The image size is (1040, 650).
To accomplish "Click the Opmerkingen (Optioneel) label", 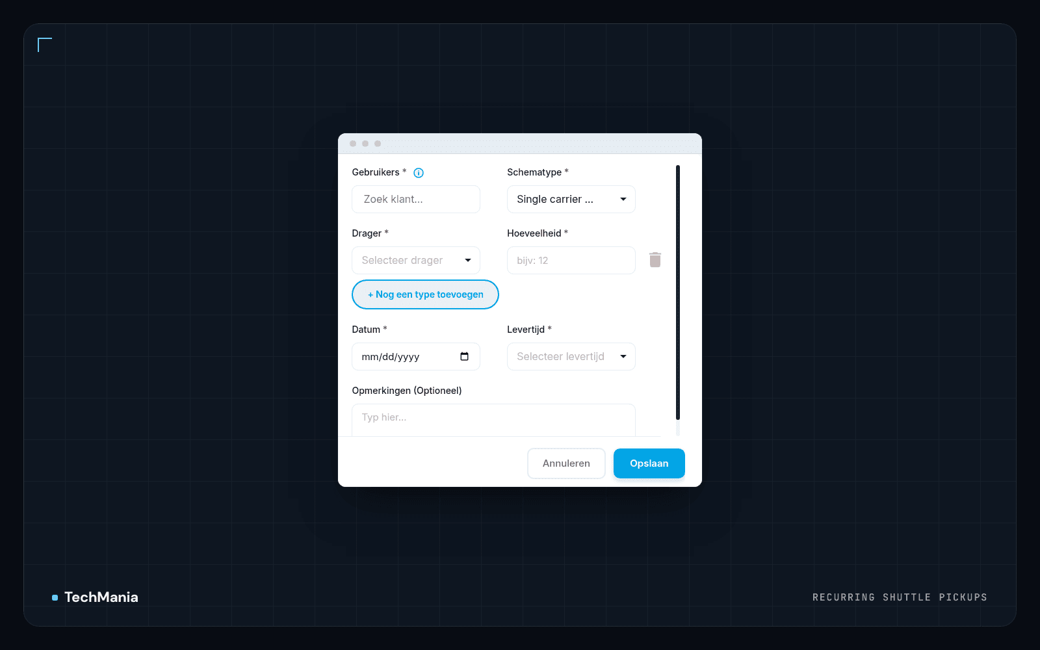I will [407, 391].
